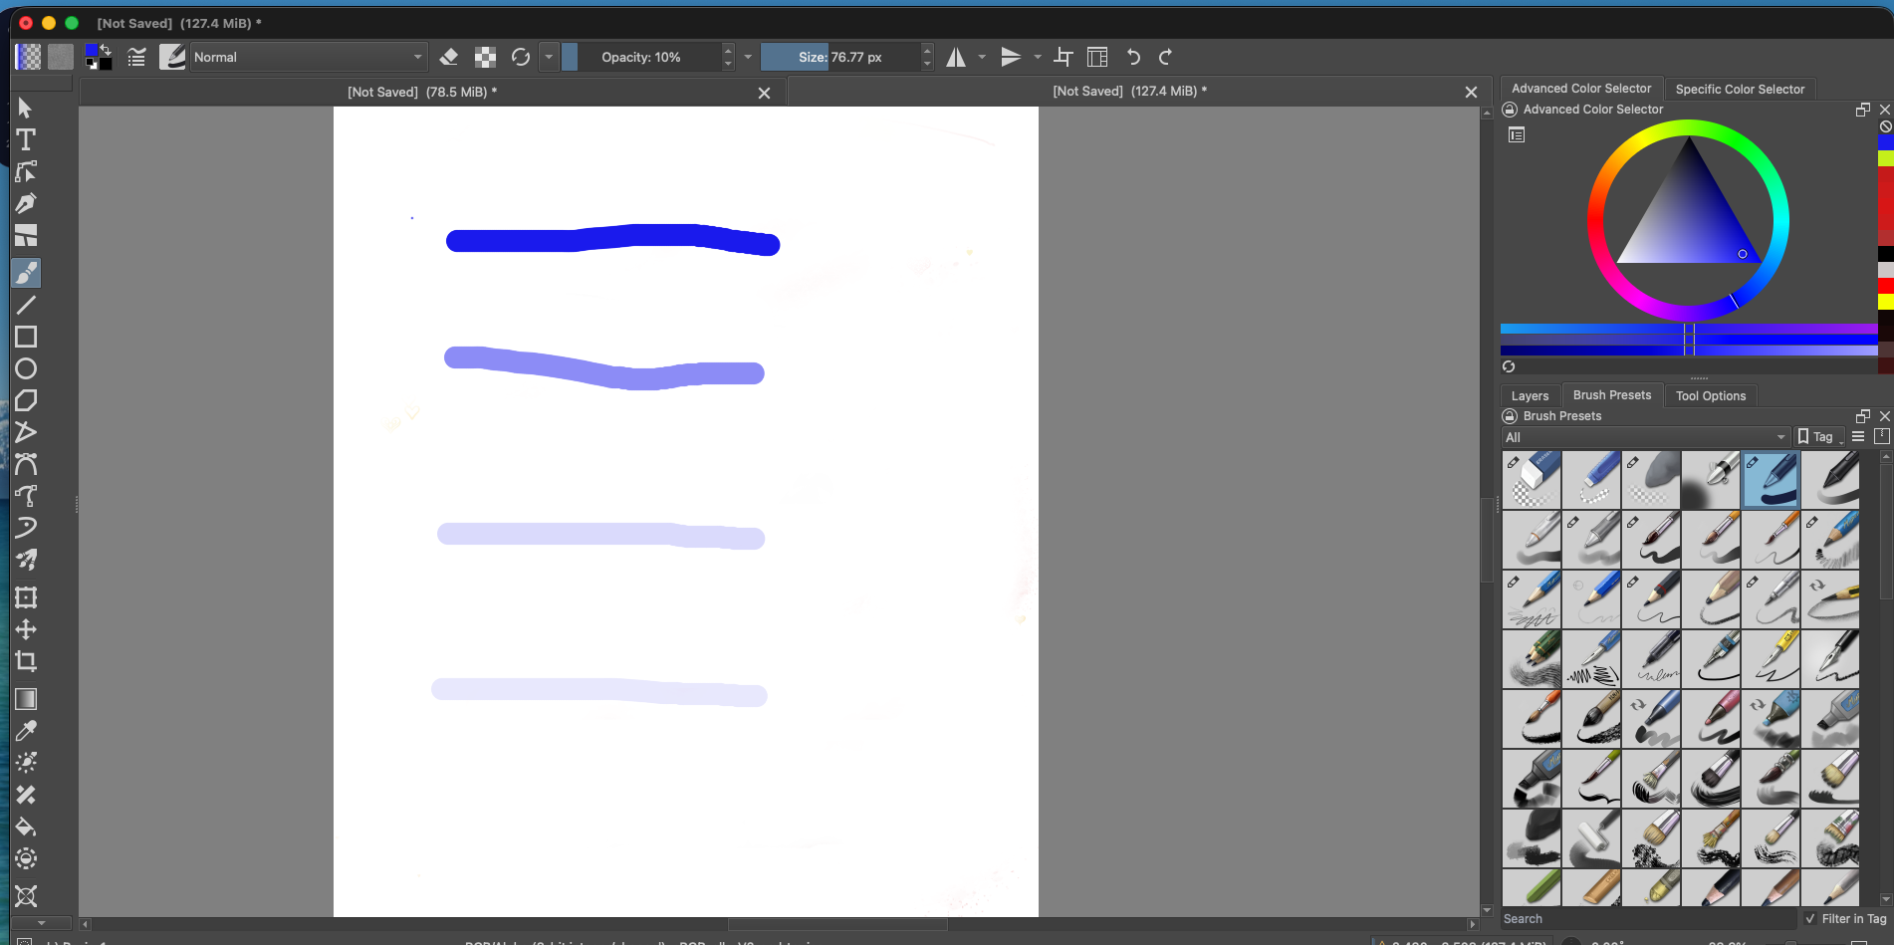Toggle horizontal mirror tool
Viewport: 1894px width, 945px height.
(x=956, y=57)
